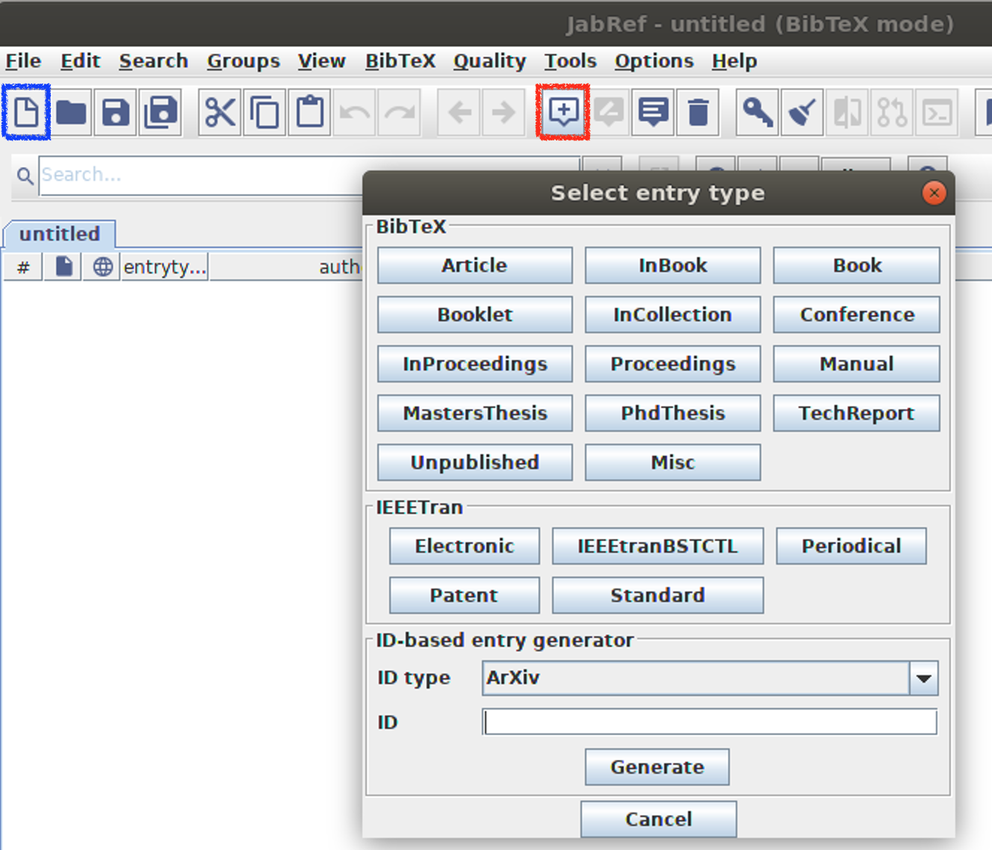Image resolution: width=992 pixels, height=850 pixels.
Task: Select the InBook entry type
Action: coord(673,265)
